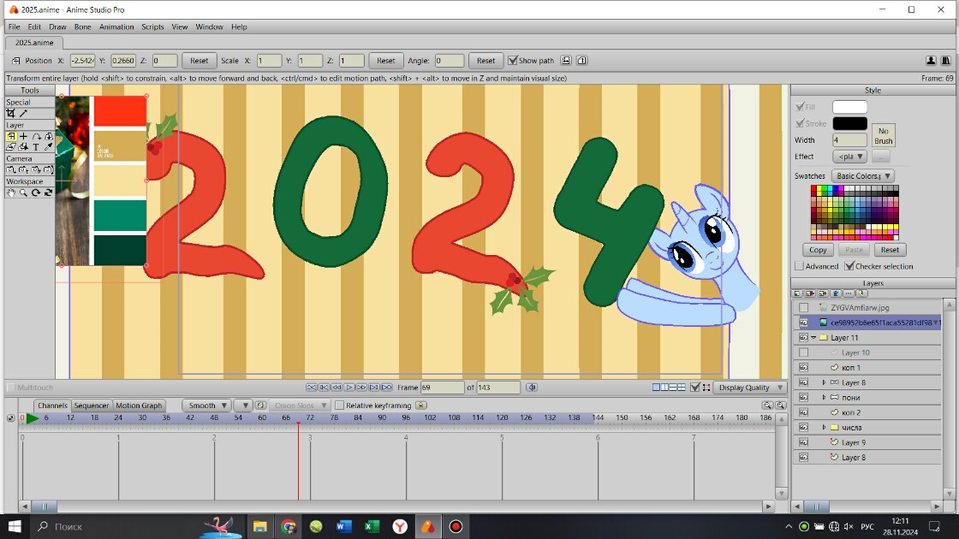Open Microsoft Word from the taskbar

point(343,526)
